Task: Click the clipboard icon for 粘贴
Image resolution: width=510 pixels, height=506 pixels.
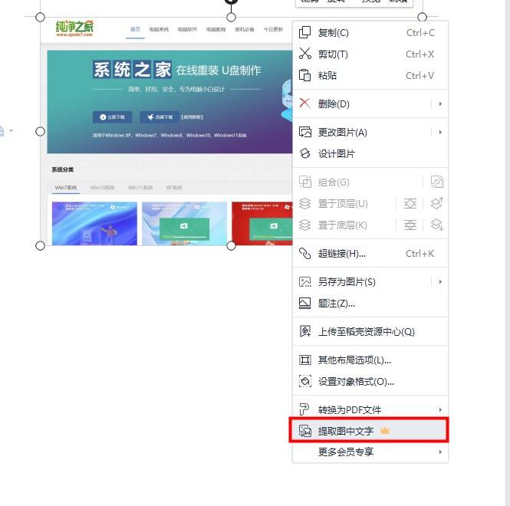Action: (304, 75)
